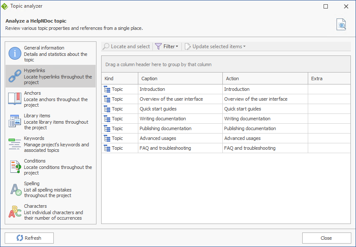Click the Refresh button
Screen dimensions: 356x247
(x=29, y=238)
